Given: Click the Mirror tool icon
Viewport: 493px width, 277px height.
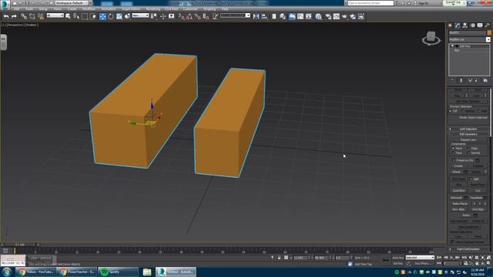Looking at the screenshot, I should [x=256, y=16].
